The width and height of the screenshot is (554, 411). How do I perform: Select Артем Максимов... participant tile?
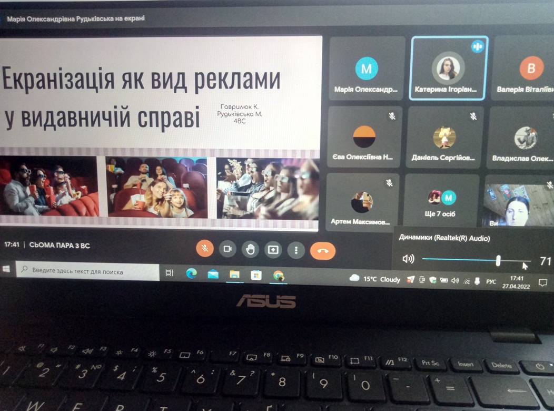click(x=361, y=203)
